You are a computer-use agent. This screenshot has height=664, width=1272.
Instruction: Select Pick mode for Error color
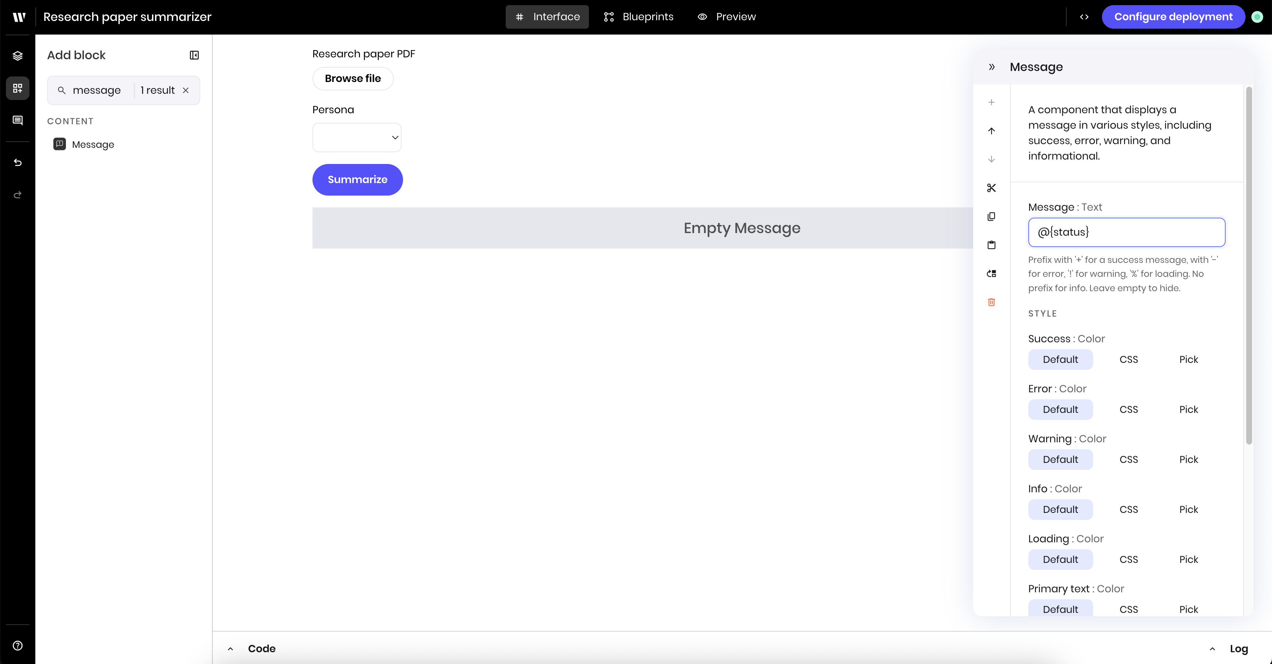point(1188,410)
